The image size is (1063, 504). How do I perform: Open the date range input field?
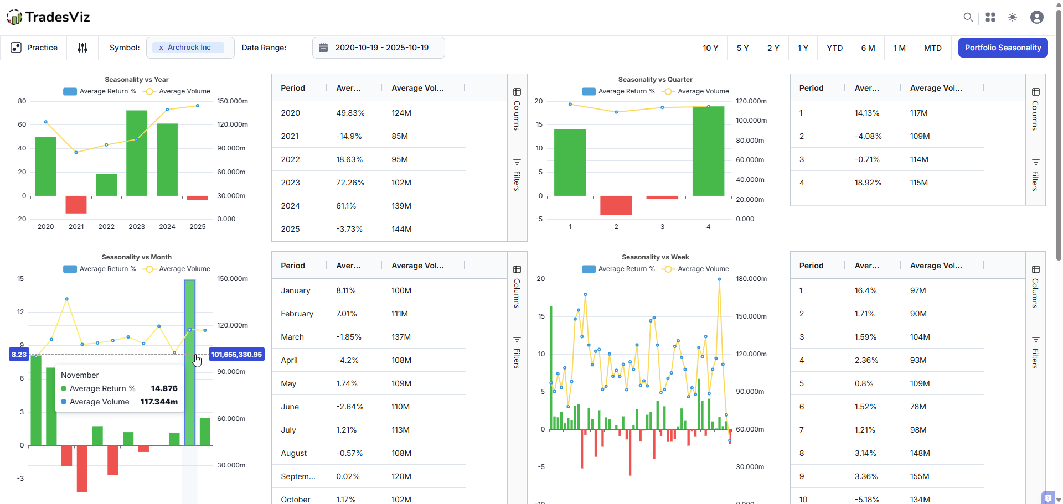(379, 48)
